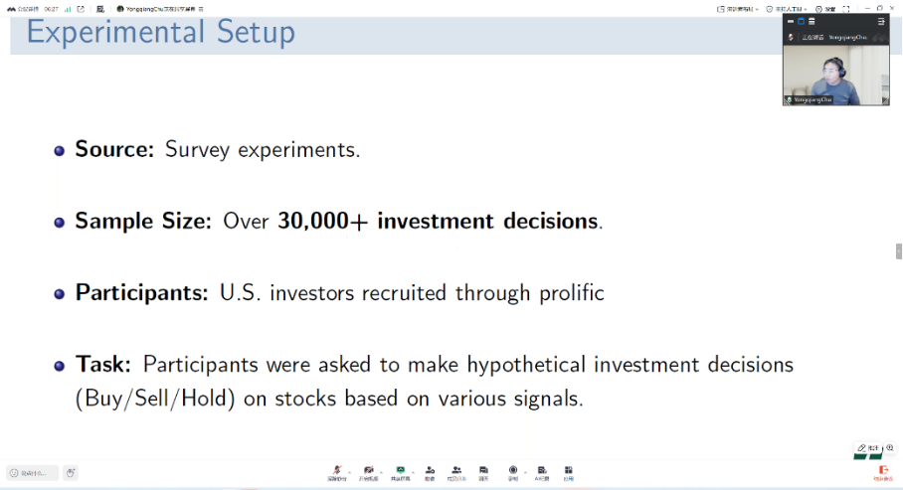
Task: Open the invite participants icon
Action: 430,470
